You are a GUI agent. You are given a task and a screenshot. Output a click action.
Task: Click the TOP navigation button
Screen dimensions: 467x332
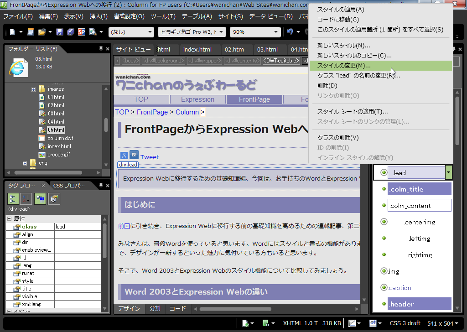click(141, 99)
